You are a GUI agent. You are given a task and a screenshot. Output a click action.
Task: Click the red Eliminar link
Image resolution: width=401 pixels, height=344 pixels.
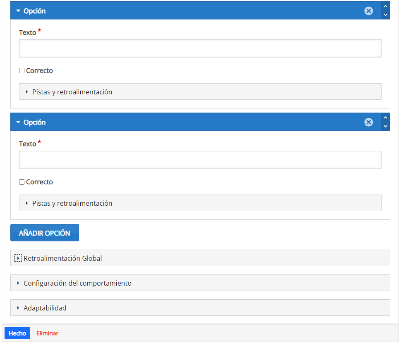point(47,333)
